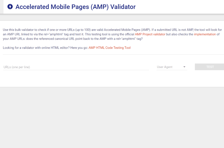The height and width of the screenshot is (148, 224).
Task: Open the AMP HTML Code Testing Tool link
Action: [x=109, y=48]
